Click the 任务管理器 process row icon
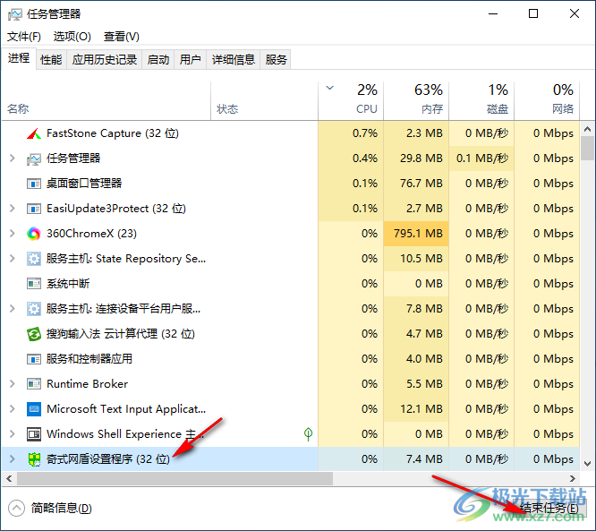 [34, 158]
